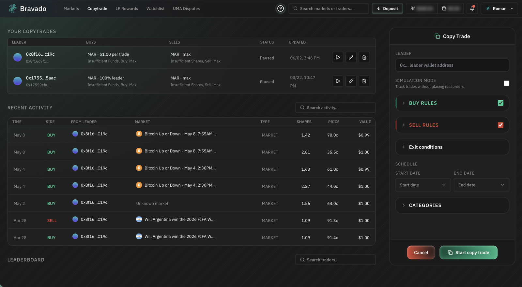Click the leader wallet address field
522x287 pixels.
pyautogui.click(x=452, y=65)
